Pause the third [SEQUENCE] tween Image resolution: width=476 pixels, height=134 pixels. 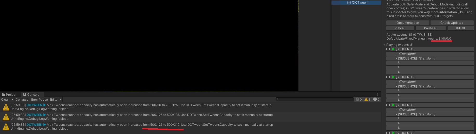pyautogui.click(x=388, y=105)
